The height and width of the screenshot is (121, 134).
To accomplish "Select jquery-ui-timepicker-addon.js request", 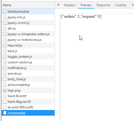I will pyautogui.click(x=28, y=34).
